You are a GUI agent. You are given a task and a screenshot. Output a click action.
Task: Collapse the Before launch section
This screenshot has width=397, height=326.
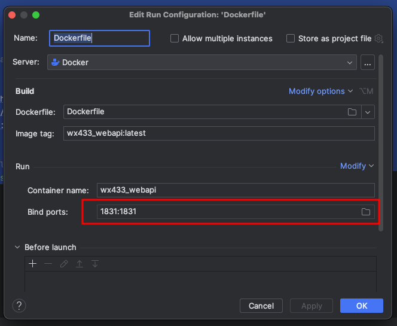pyautogui.click(x=17, y=247)
